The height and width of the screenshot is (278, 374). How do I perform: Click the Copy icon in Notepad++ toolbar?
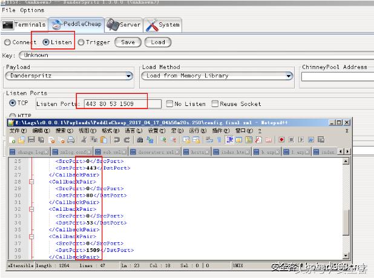tap(94, 140)
